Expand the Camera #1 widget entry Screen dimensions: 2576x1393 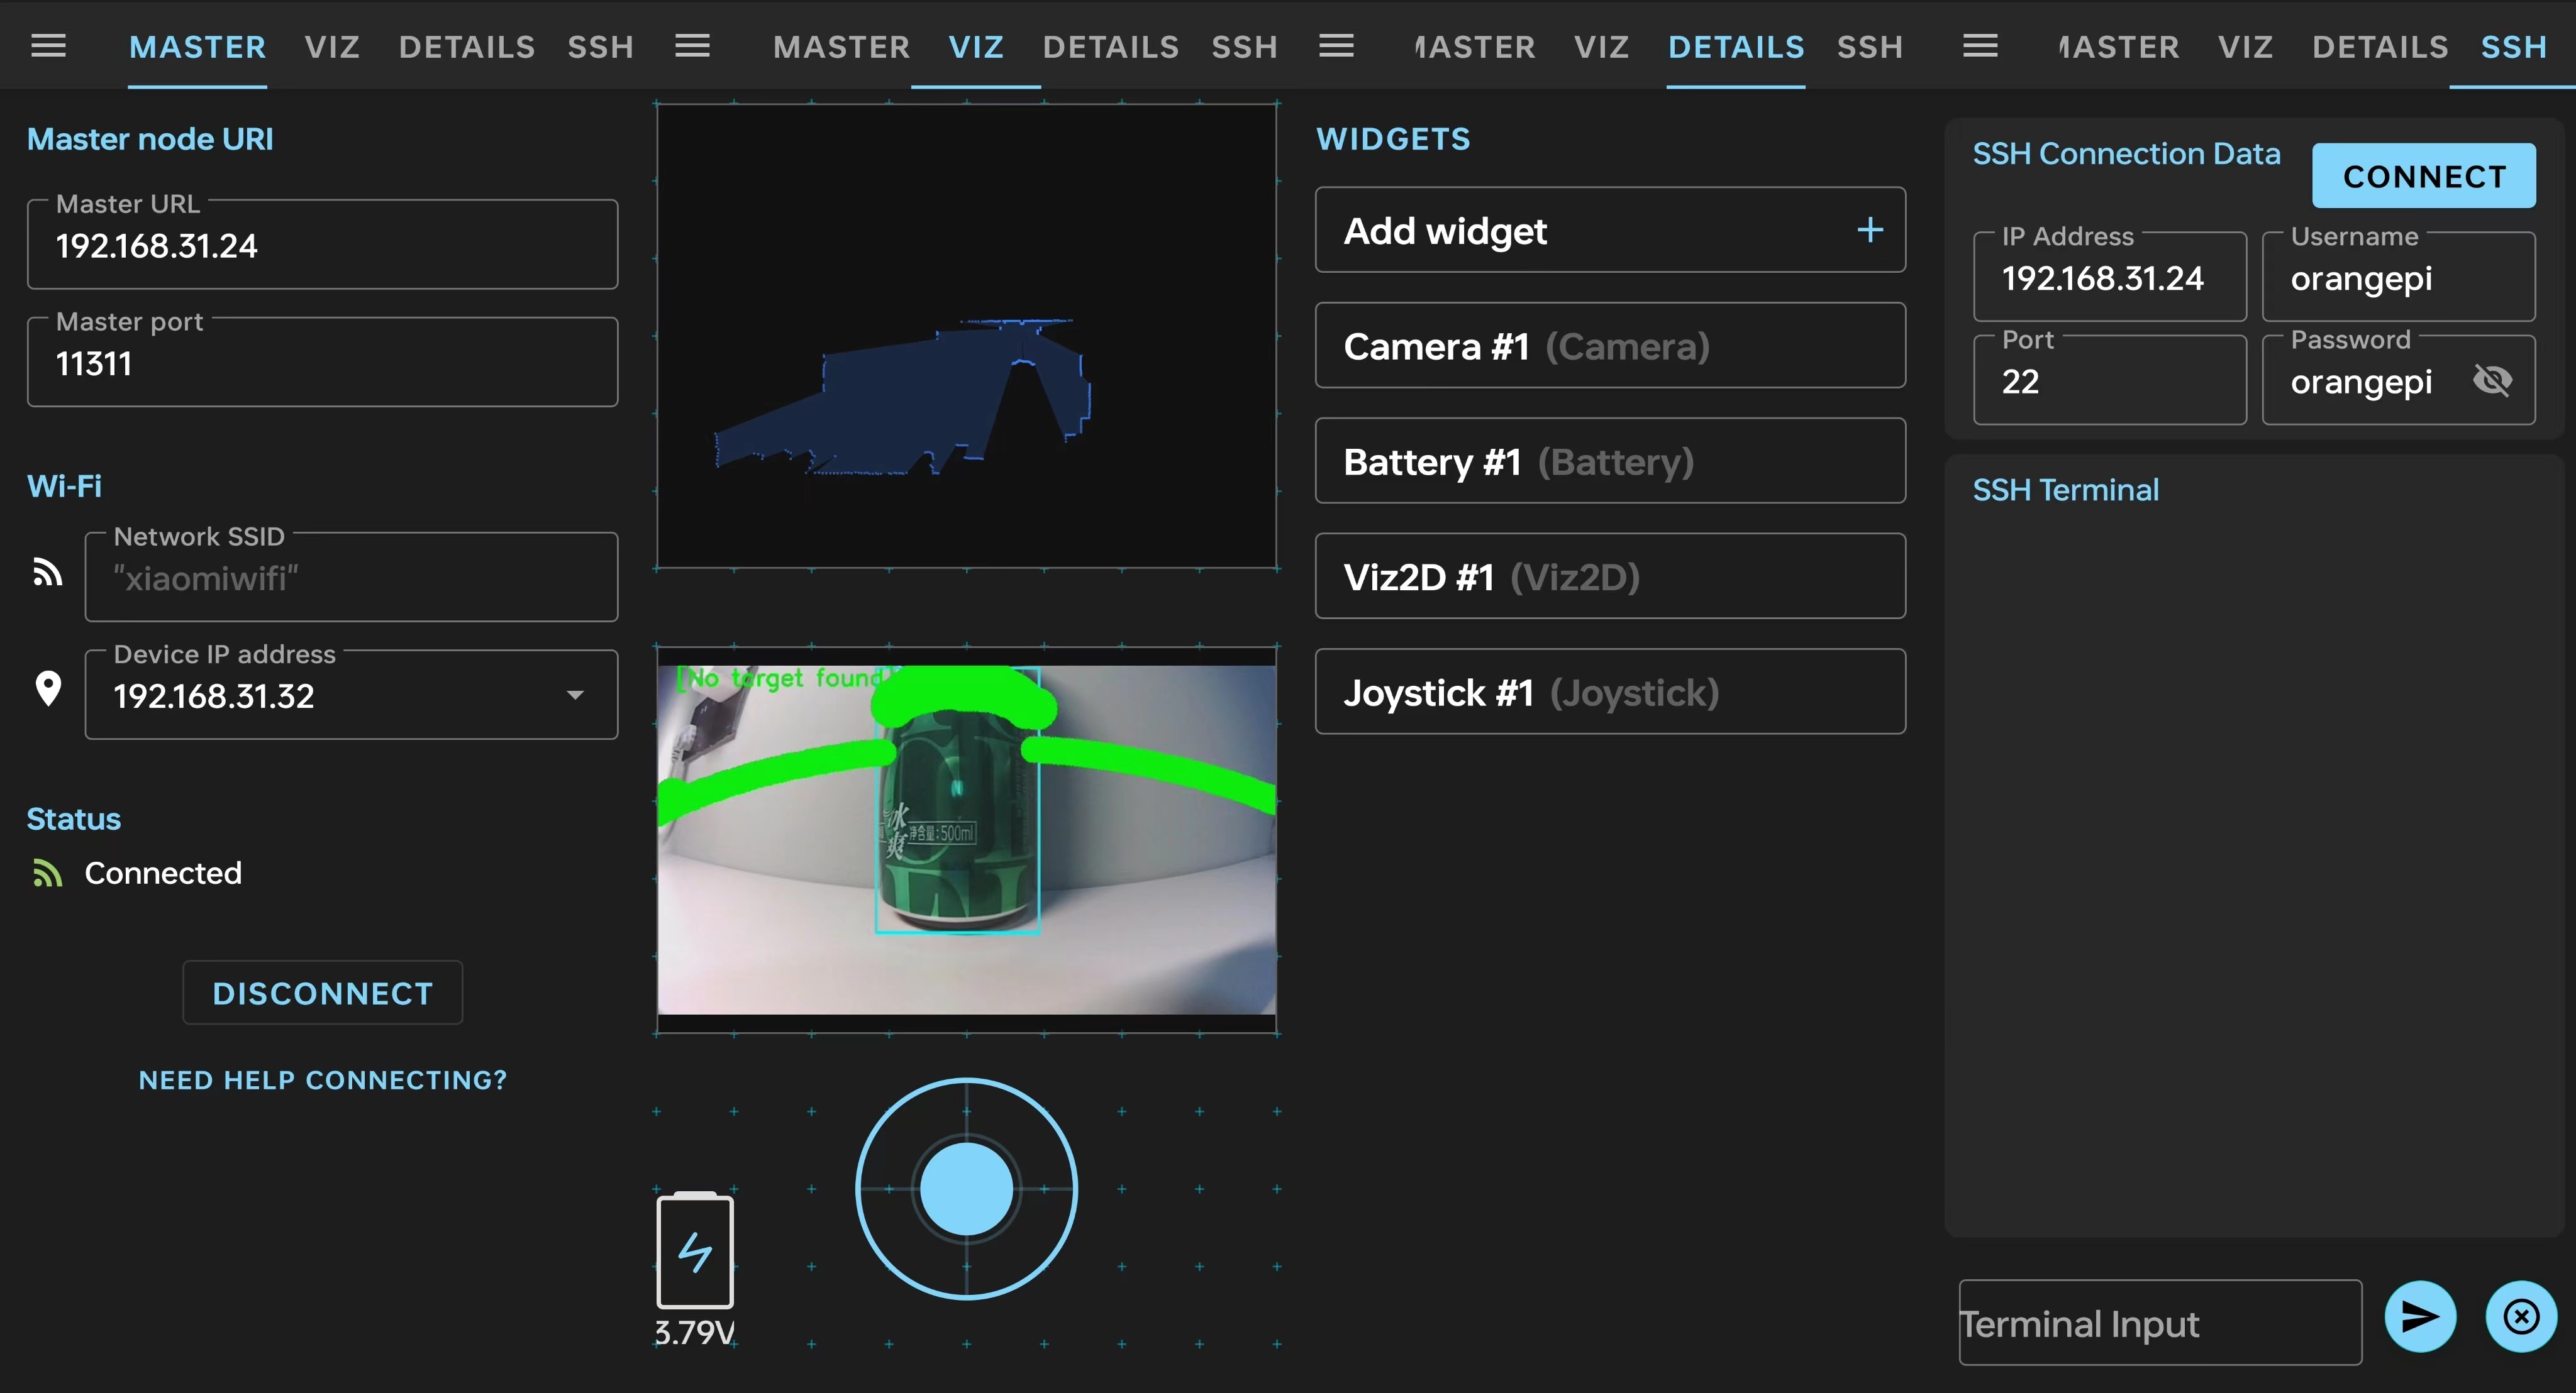click(x=1610, y=346)
